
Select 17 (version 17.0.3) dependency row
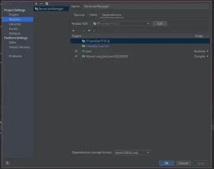click(x=140, y=41)
